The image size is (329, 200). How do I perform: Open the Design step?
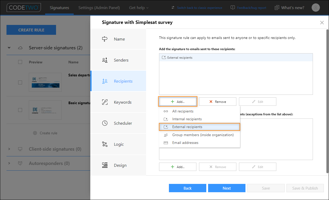tap(118, 165)
